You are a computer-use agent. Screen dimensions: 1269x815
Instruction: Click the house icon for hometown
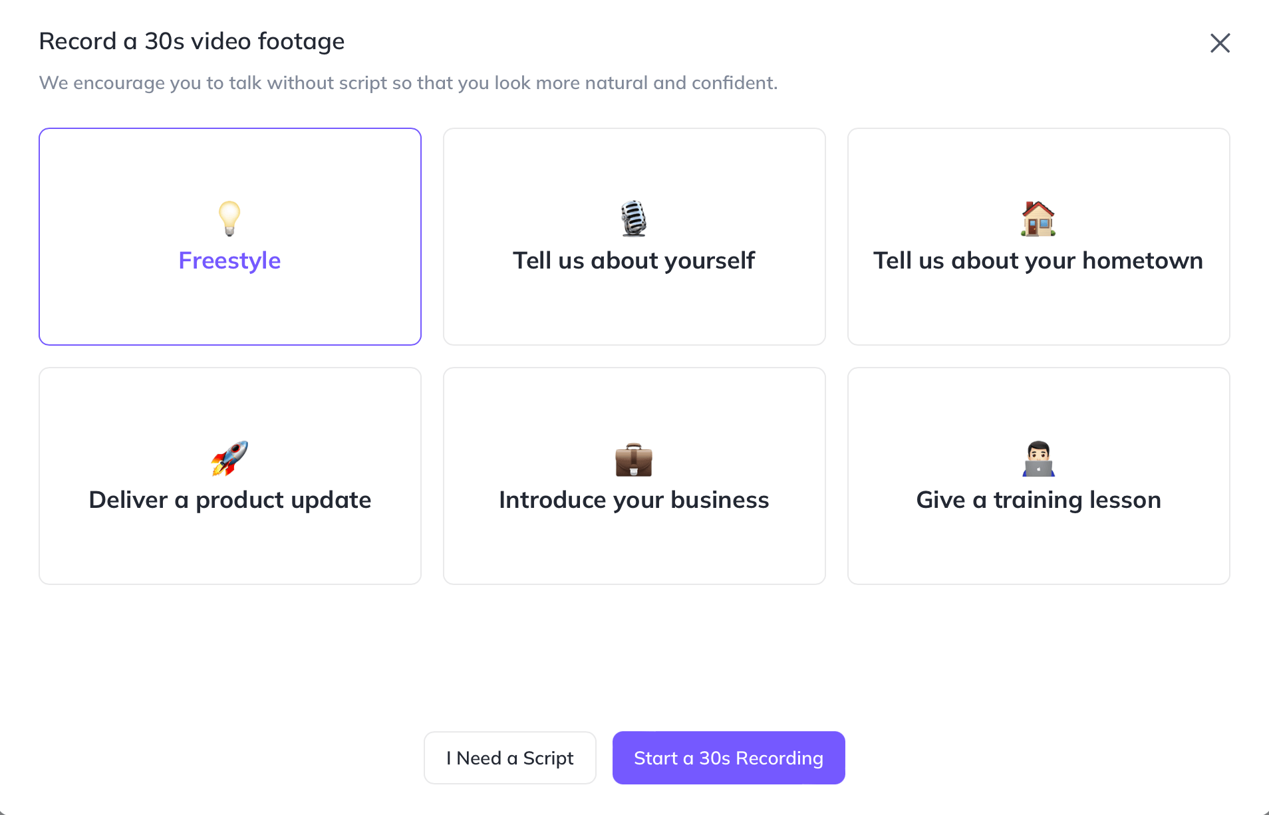[x=1038, y=218]
